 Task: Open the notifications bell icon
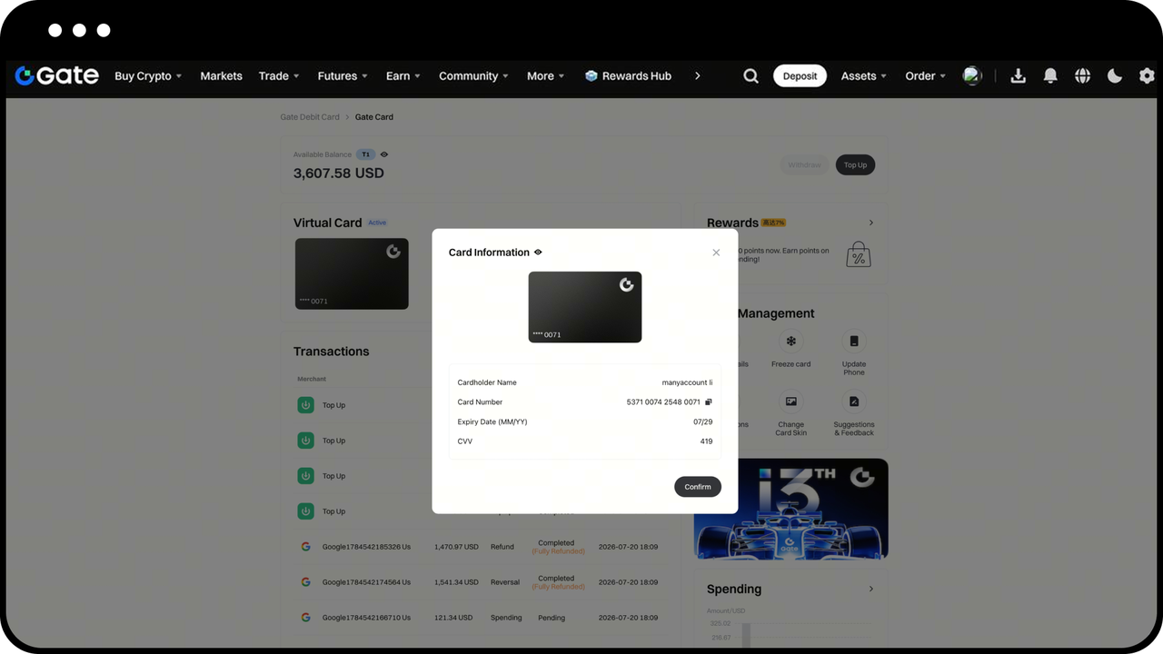point(1050,76)
